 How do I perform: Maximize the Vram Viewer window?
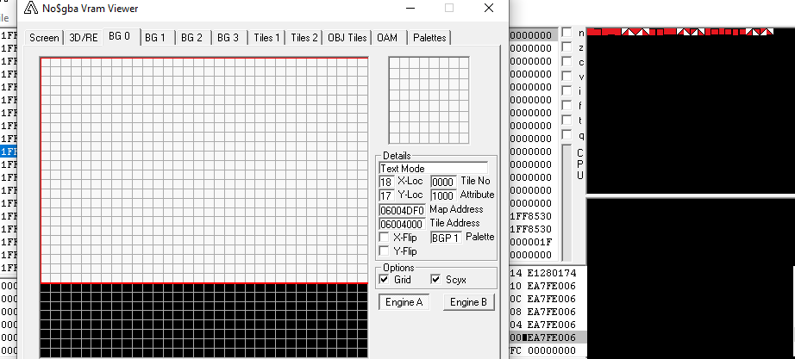[x=448, y=8]
